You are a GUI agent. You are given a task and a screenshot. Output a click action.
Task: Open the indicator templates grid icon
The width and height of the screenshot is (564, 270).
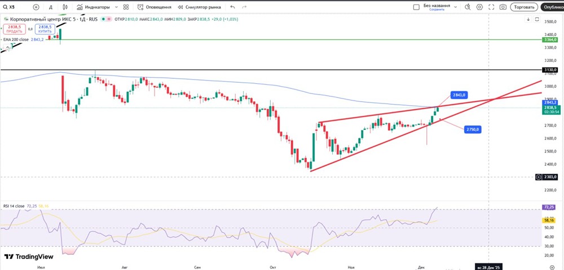(x=126, y=7)
